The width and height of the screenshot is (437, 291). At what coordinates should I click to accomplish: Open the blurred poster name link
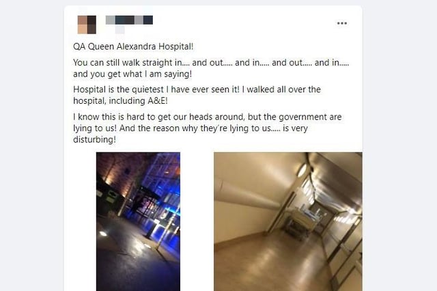[129, 20]
